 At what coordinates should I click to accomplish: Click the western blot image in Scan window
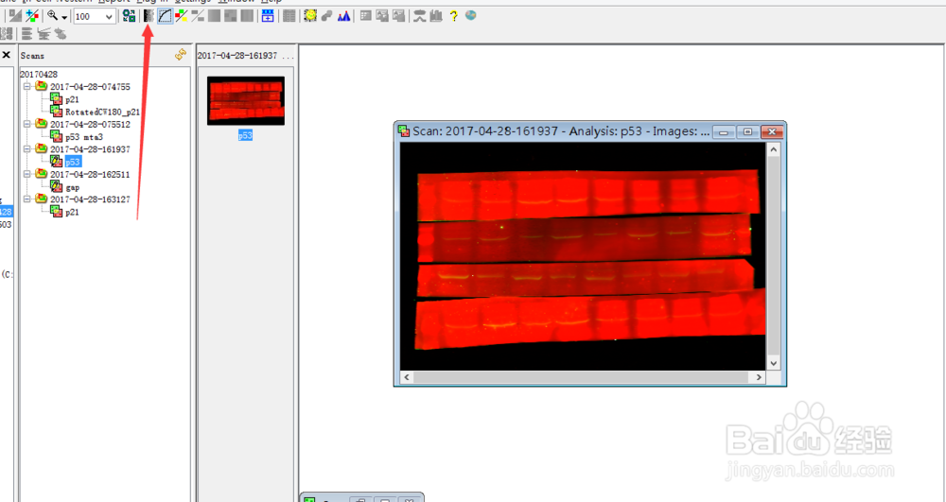pos(584,256)
